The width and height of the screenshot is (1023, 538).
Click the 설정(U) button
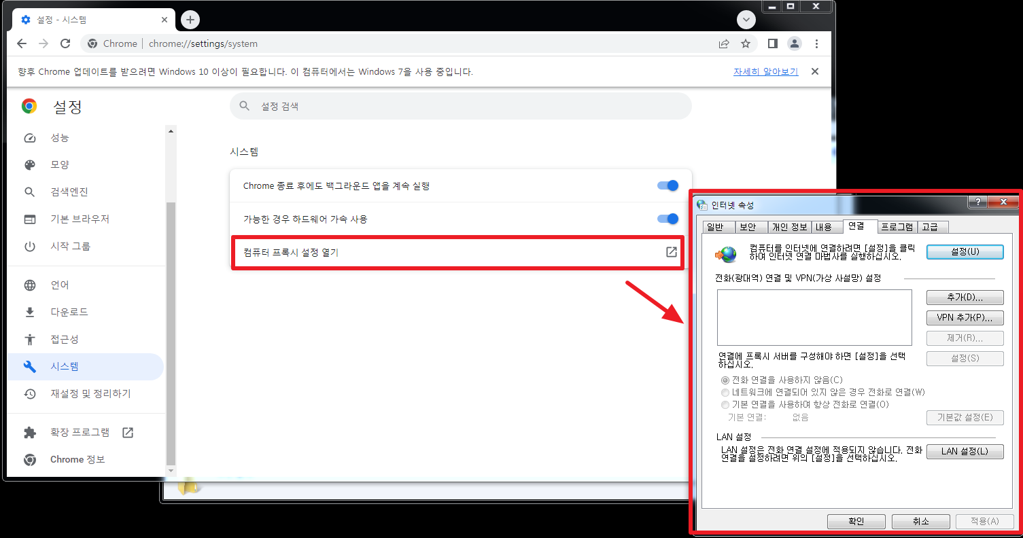pyautogui.click(x=965, y=251)
